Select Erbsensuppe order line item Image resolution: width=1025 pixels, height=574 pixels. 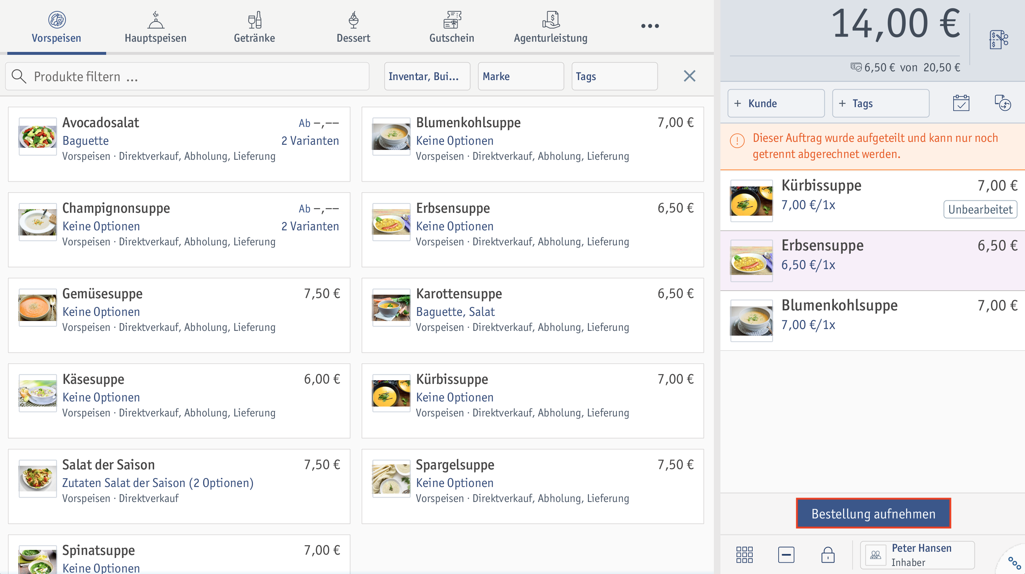(x=873, y=260)
